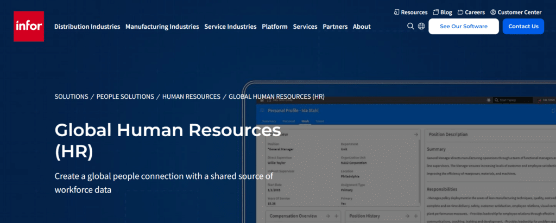Screen dimensions: 556x223
Task: Click the Blog icon in top bar
Action: [436, 12]
